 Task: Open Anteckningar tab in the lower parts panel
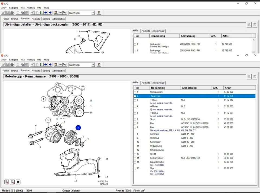click(x=158, y=83)
